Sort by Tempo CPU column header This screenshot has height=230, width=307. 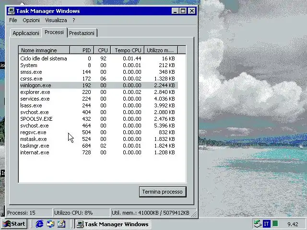[128, 50]
